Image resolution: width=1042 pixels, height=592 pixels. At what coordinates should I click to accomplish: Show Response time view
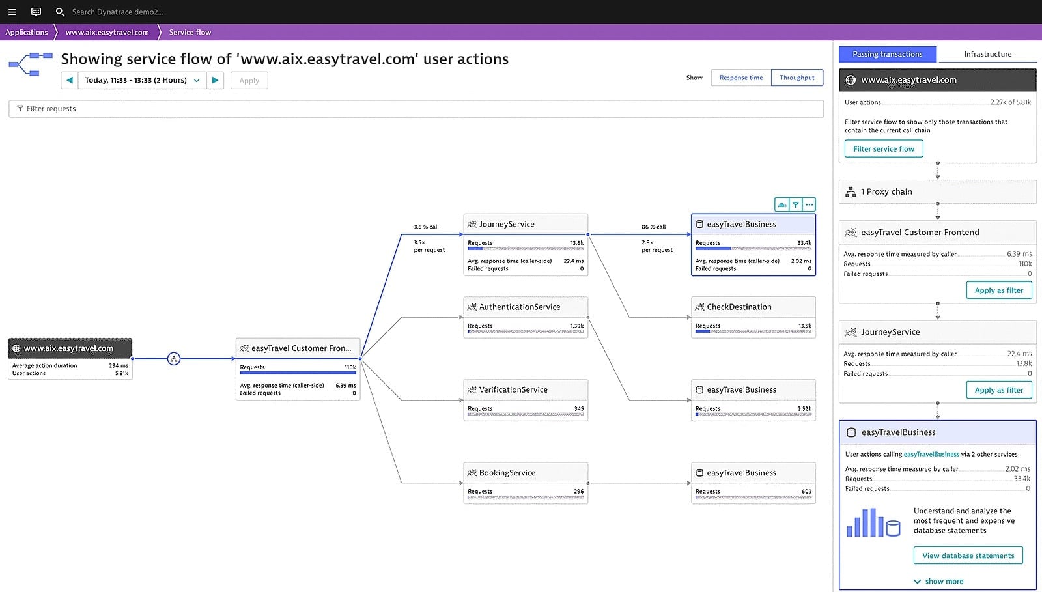tap(741, 78)
